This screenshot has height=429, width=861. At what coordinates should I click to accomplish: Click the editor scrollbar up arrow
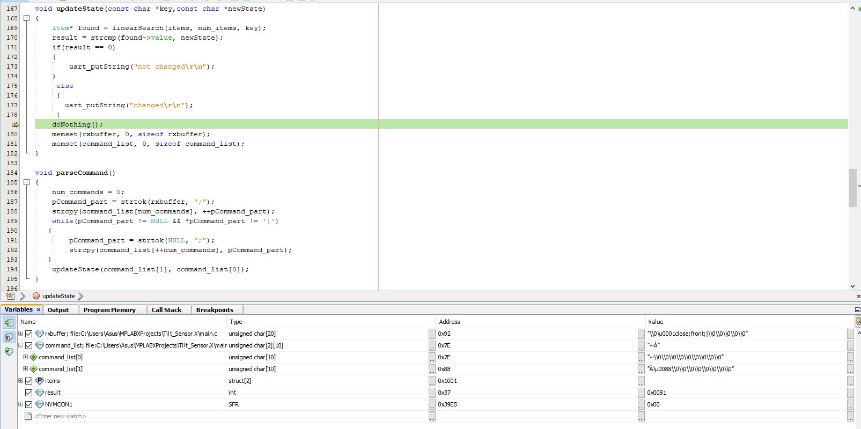click(x=852, y=8)
